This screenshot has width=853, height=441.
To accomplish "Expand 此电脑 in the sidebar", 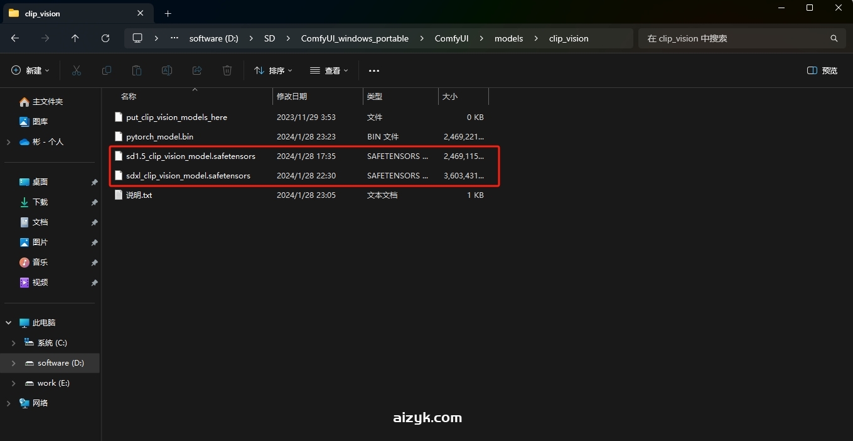I will pos(8,322).
